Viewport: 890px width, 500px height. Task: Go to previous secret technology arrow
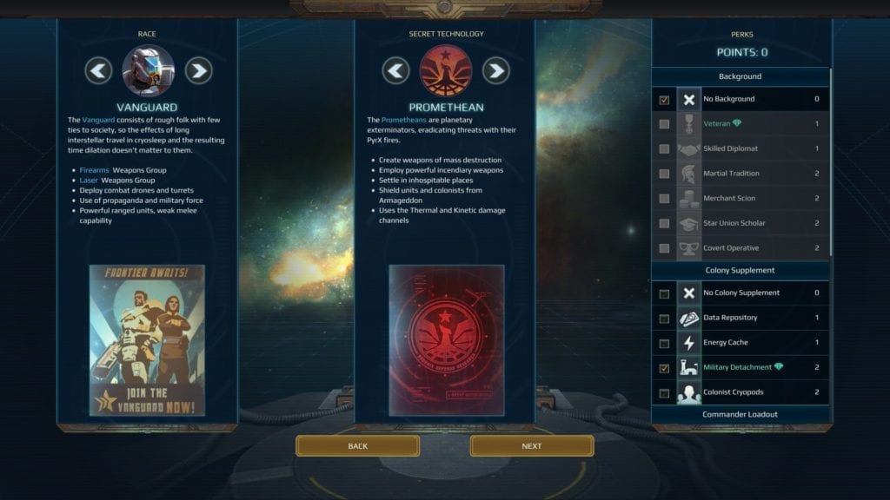(395, 71)
